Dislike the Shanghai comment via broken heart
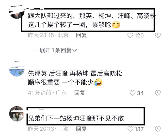This screenshot has width=168, height=138. 158,129
